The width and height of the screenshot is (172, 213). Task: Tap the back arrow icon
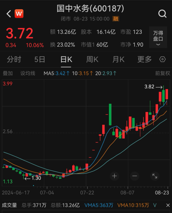pyautogui.click(x=9, y=14)
